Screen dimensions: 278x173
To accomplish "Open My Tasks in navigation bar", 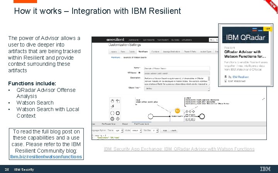I will (x=175, y=40).
